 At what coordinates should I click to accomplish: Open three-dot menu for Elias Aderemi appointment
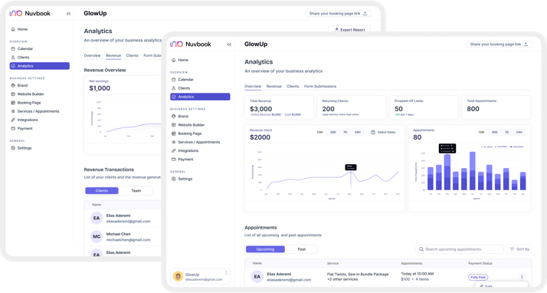pyautogui.click(x=522, y=277)
